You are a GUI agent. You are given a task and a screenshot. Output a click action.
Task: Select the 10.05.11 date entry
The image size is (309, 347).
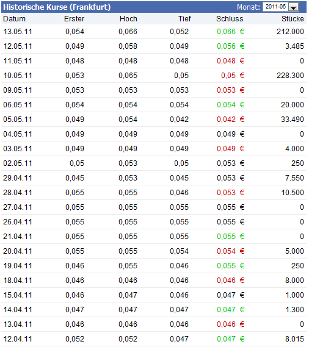18,76
